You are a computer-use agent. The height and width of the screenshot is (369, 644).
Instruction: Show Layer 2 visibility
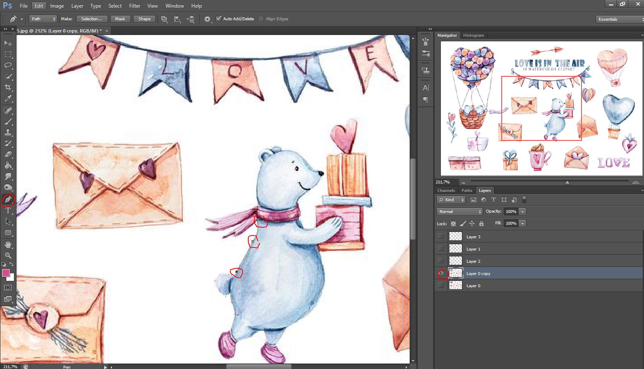tap(441, 261)
